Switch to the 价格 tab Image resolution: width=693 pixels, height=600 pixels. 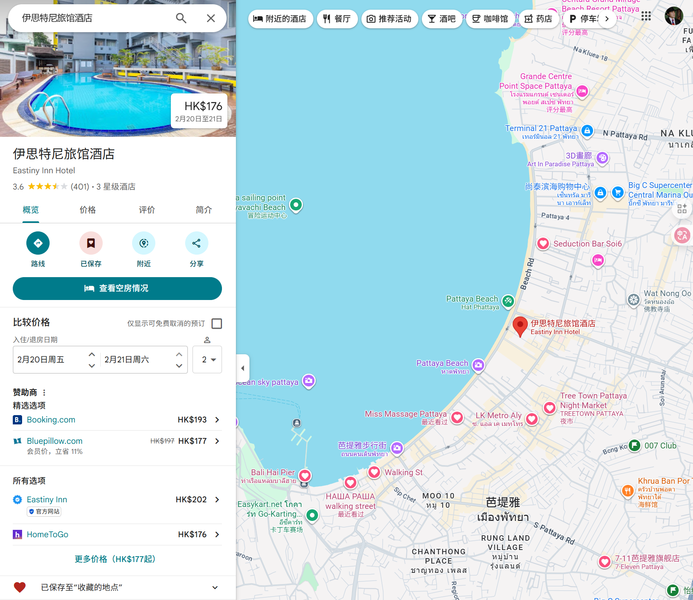pyautogui.click(x=88, y=210)
